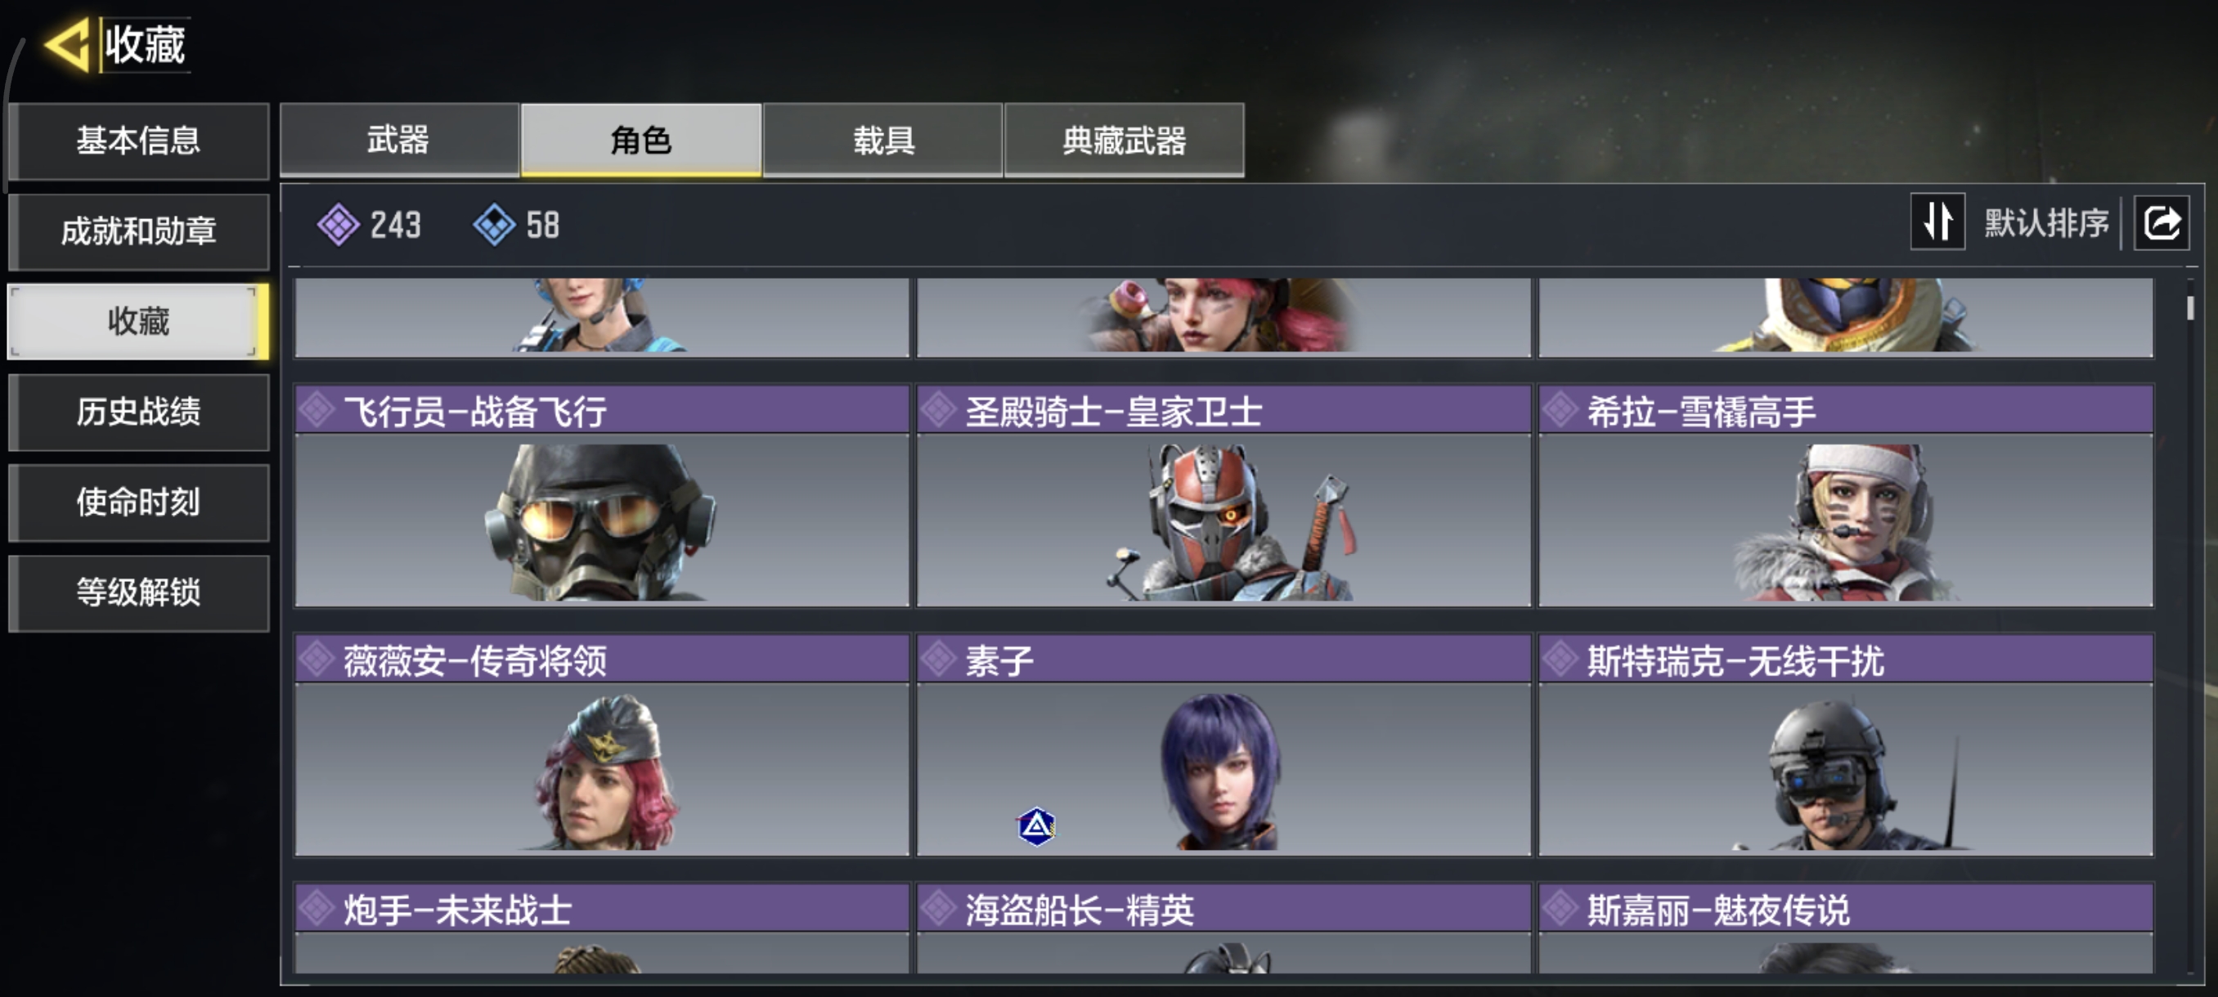Click the blue rare count diamond icon
Viewport: 2218px width, 997px height.
pyautogui.click(x=494, y=225)
